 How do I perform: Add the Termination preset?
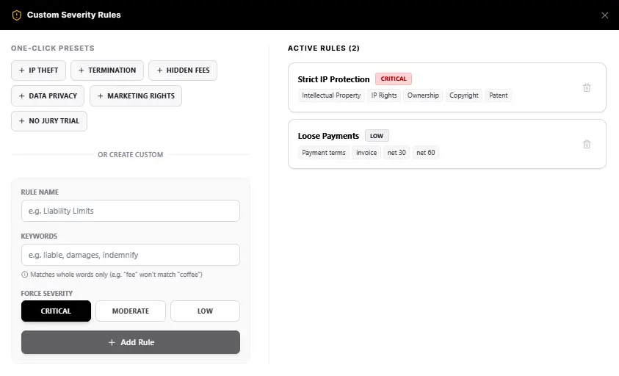click(x=107, y=70)
